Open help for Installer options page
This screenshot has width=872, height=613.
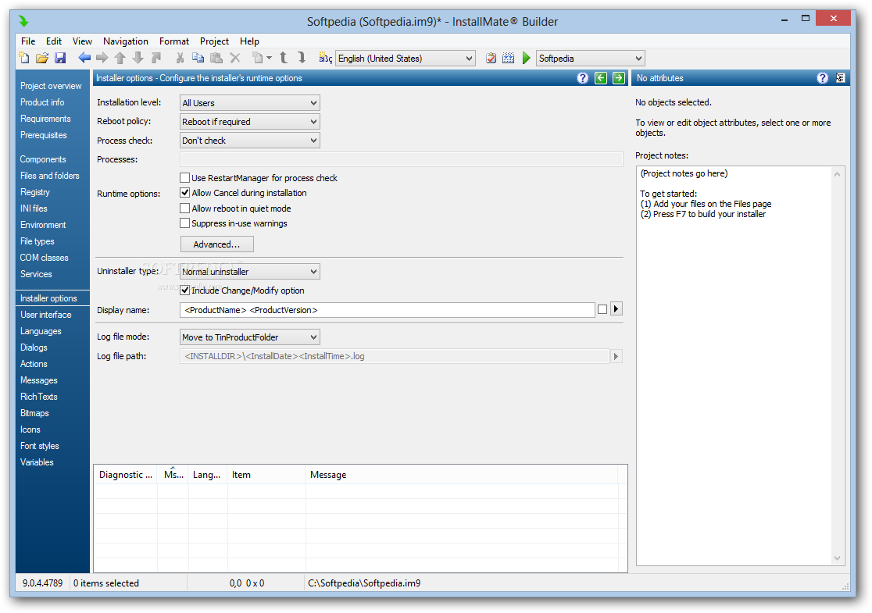pyautogui.click(x=582, y=78)
